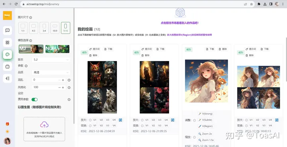The width and height of the screenshot is (287, 147).
Task: Toggle the 携带参数 switch
Action: coord(34,99)
